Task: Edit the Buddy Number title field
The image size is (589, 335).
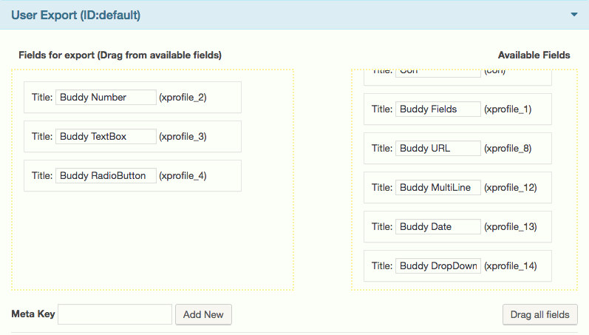Action: (106, 98)
